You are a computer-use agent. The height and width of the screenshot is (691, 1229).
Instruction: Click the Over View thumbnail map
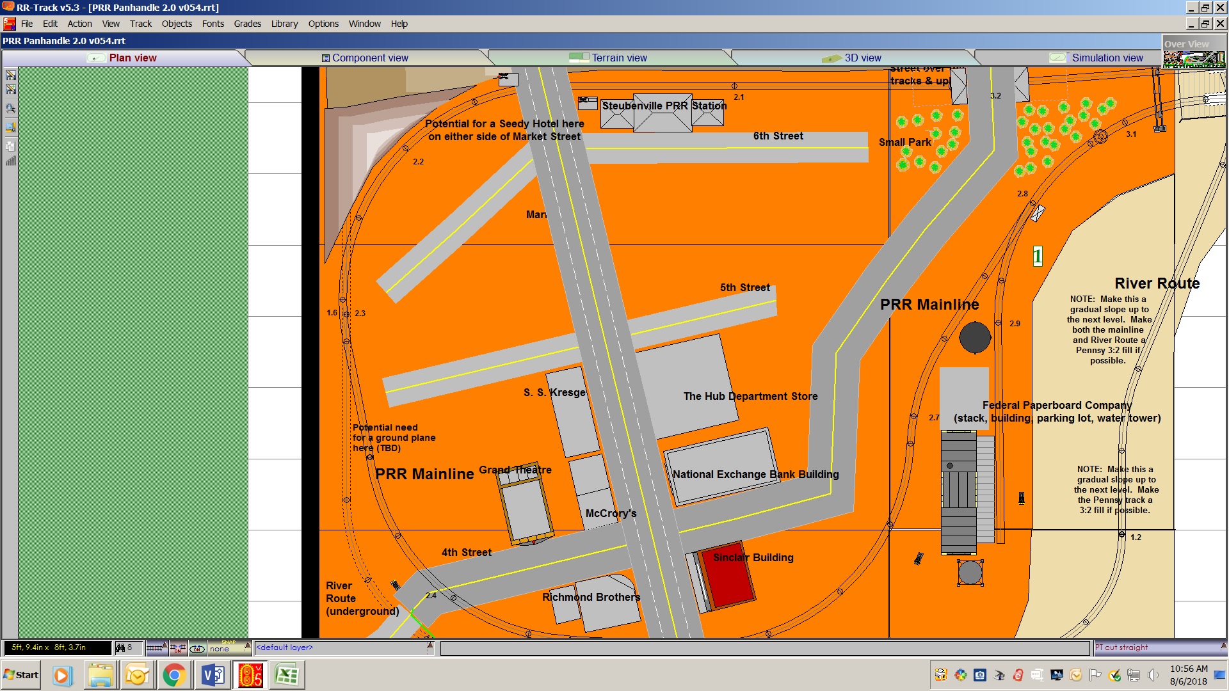coord(1194,60)
